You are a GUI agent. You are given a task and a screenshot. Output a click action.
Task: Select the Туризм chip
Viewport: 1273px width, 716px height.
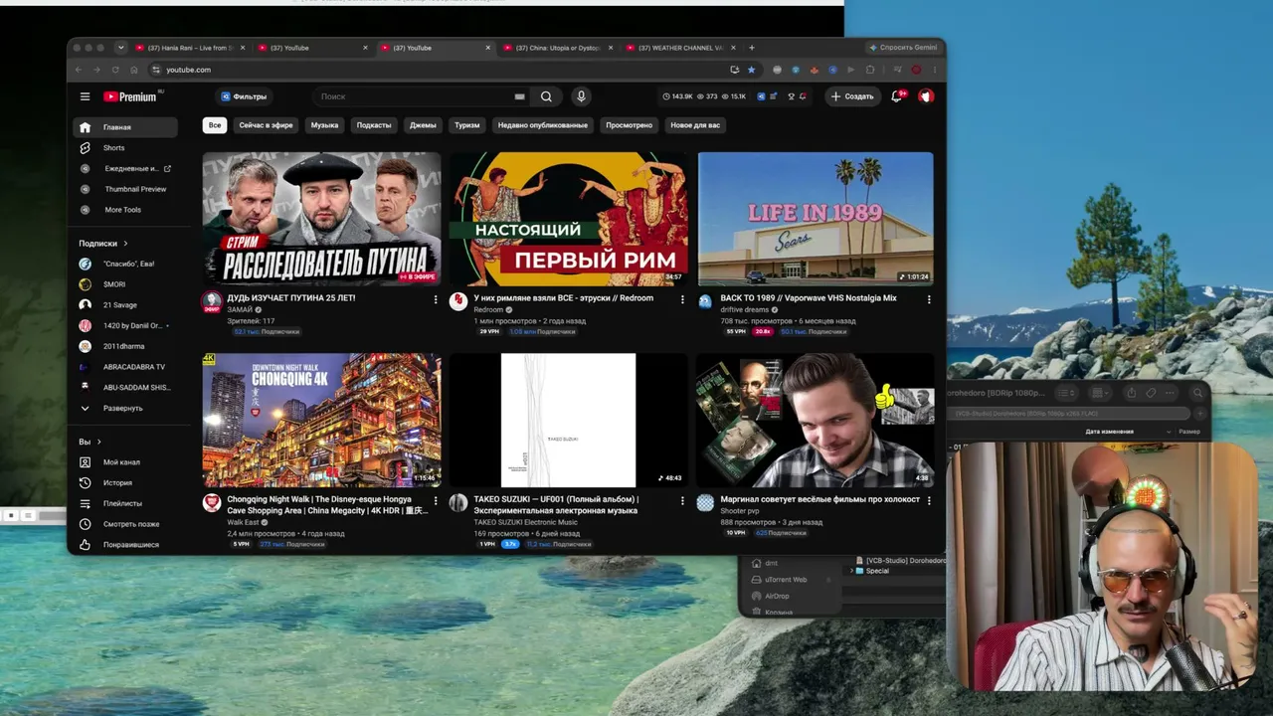(467, 125)
